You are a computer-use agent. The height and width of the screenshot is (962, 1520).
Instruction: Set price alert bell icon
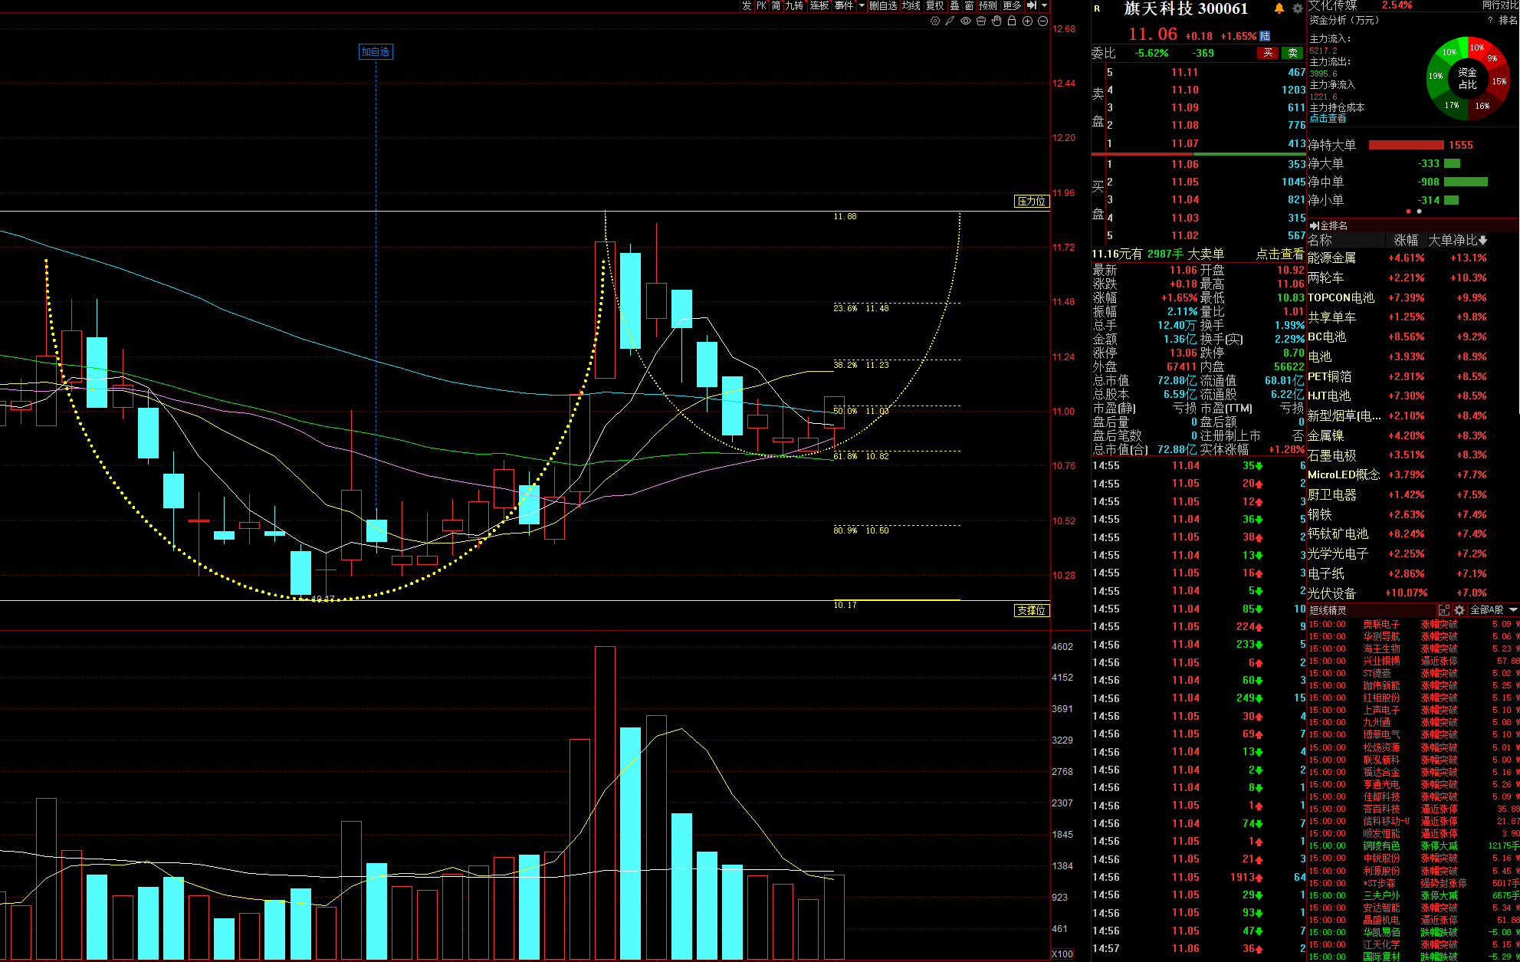1279,8
